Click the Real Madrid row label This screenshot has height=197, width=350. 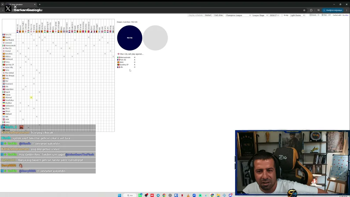(x=9, y=40)
